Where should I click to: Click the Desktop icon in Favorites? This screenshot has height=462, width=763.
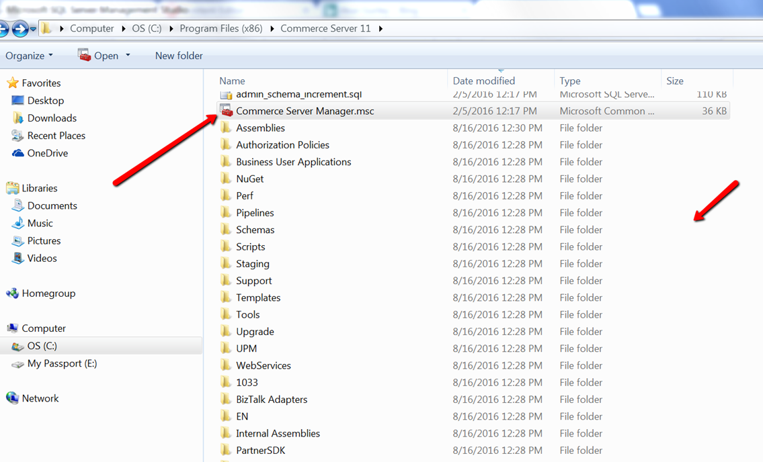click(17, 101)
